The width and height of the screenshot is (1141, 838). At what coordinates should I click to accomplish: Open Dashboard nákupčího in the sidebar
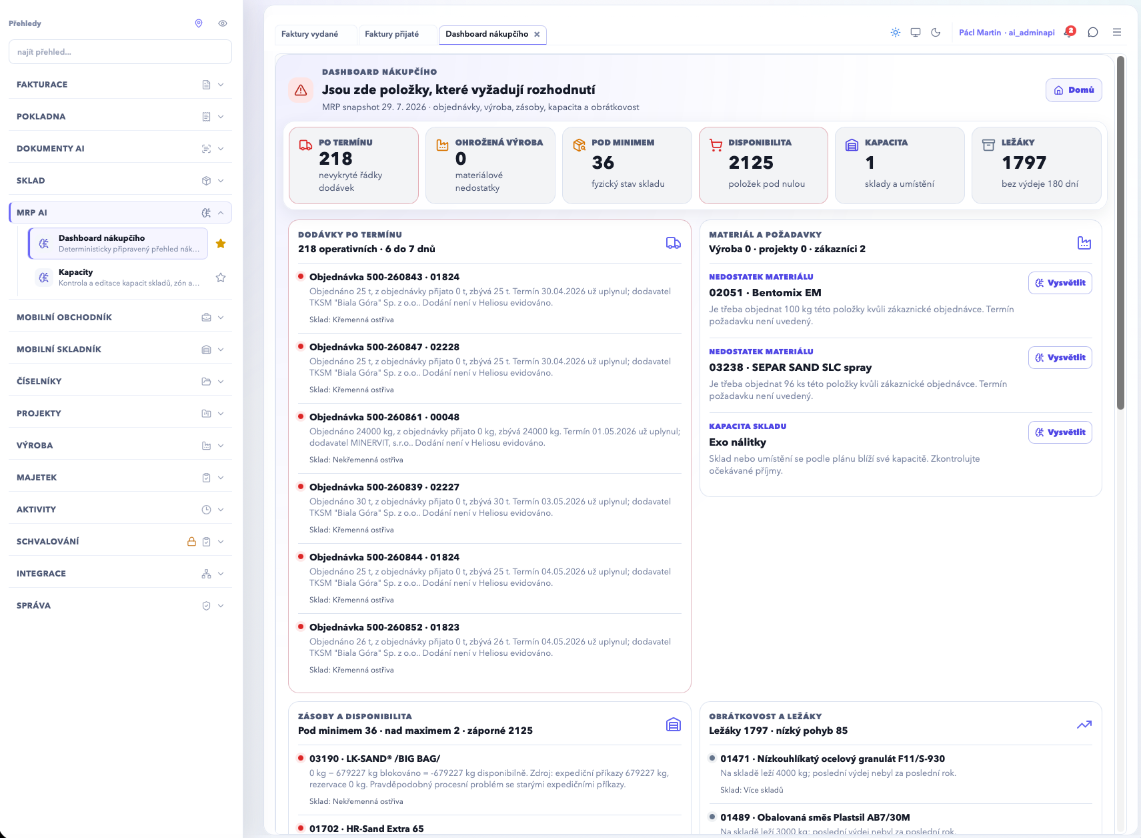click(118, 244)
